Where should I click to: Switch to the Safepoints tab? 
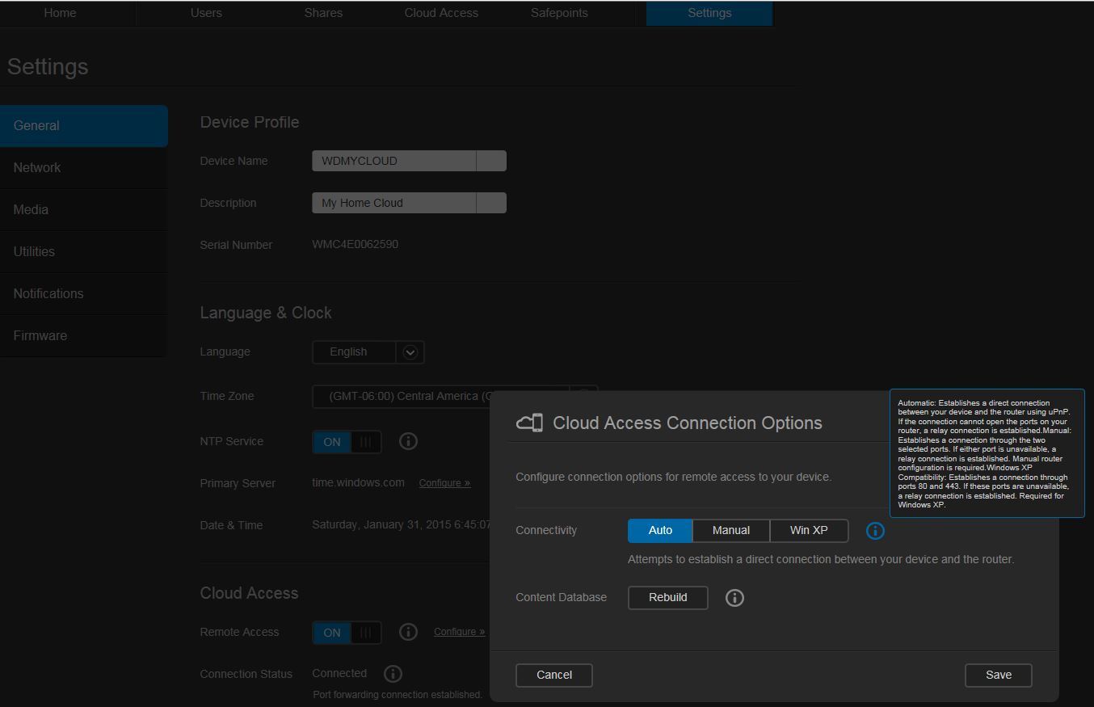click(559, 13)
